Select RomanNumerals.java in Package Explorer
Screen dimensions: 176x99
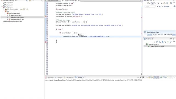point(17,20)
